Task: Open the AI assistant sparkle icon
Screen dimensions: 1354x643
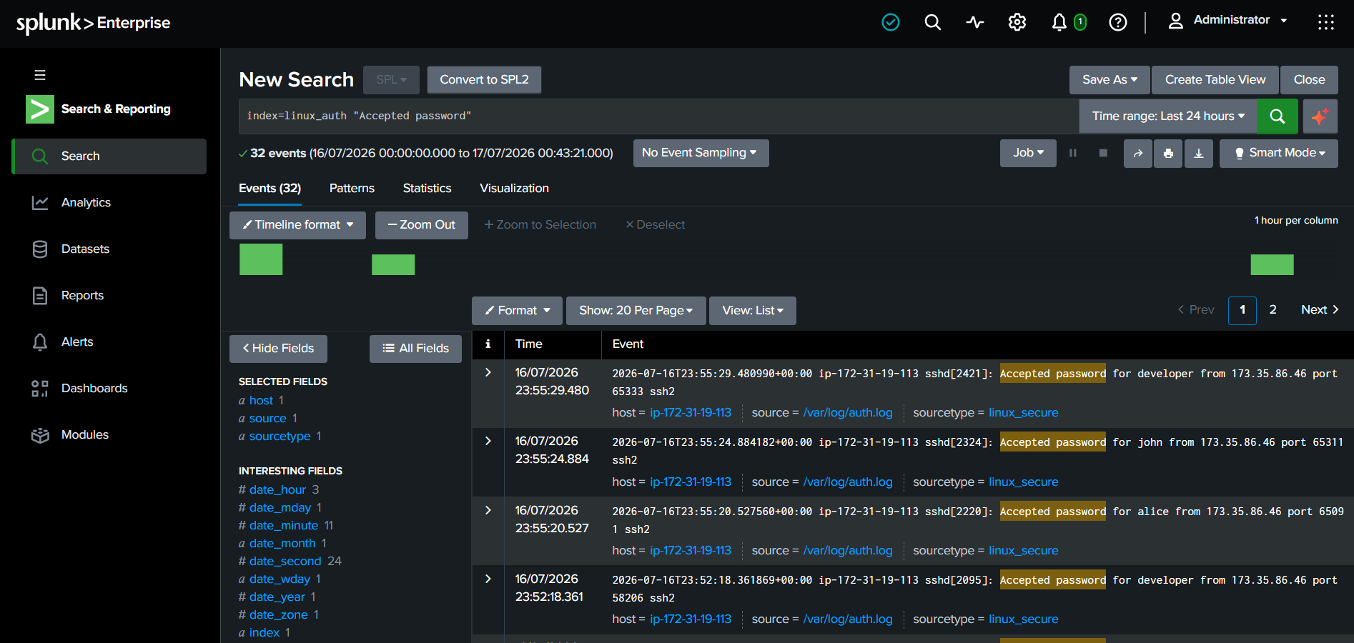Action: coord(1320,116)
